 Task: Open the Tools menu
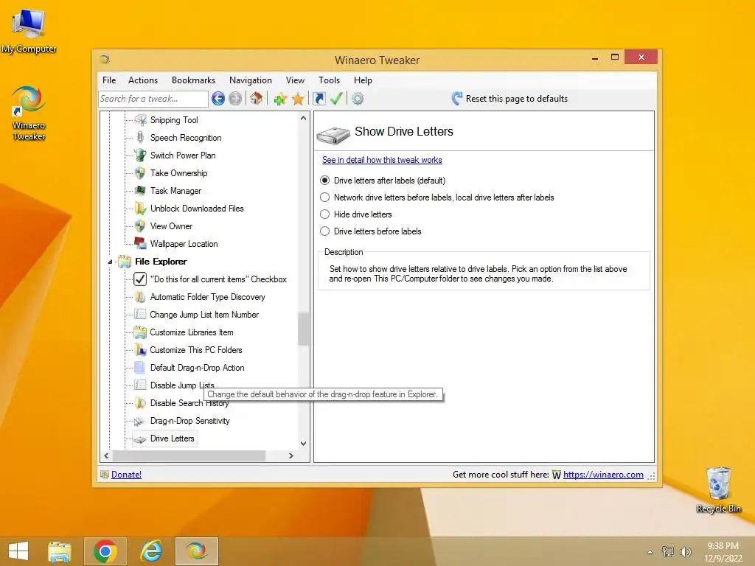330,80
